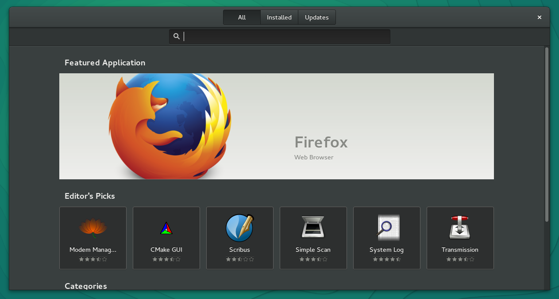
Task: Click the Featured Application heading
Action: click(x=104, y=62)
